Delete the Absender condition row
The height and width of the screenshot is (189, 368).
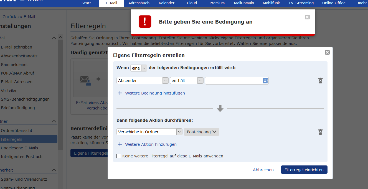(320, 81)
